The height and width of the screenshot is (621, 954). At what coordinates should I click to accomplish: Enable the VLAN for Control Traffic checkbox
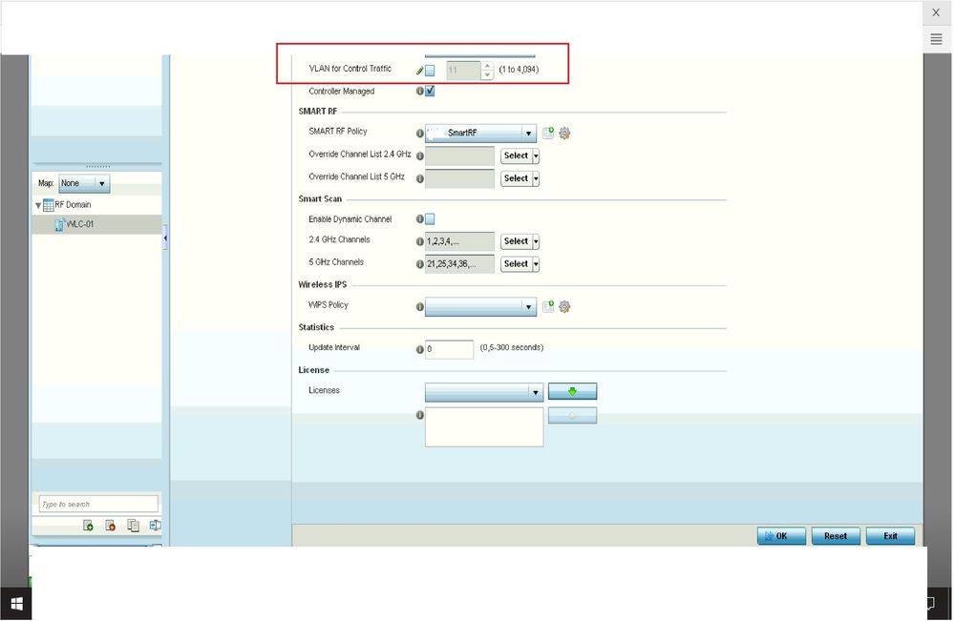click(430, 71)
